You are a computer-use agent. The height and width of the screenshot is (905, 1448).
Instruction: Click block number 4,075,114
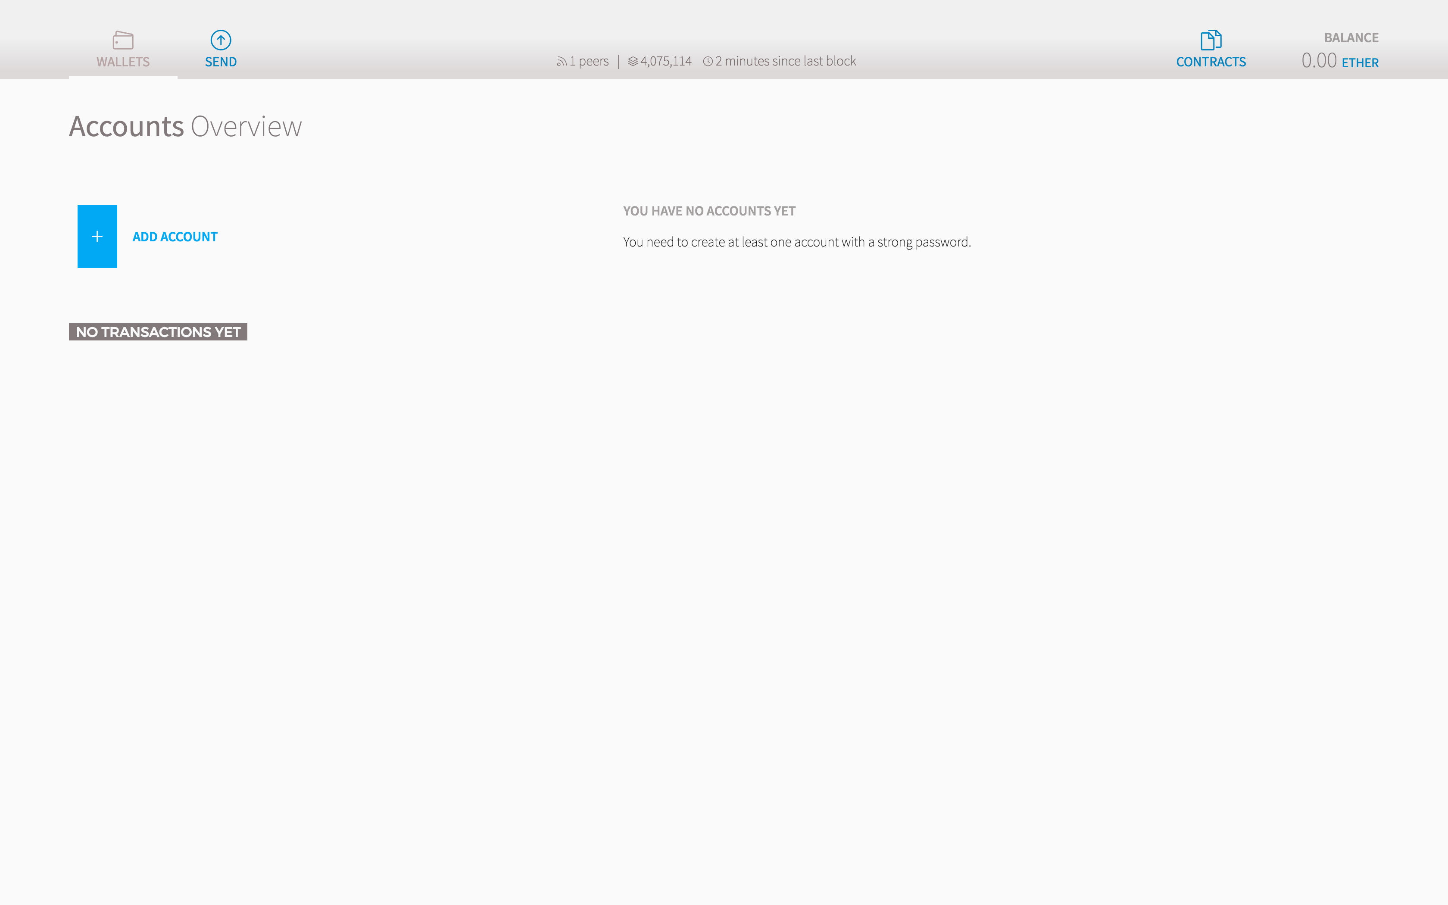point(665,62)
